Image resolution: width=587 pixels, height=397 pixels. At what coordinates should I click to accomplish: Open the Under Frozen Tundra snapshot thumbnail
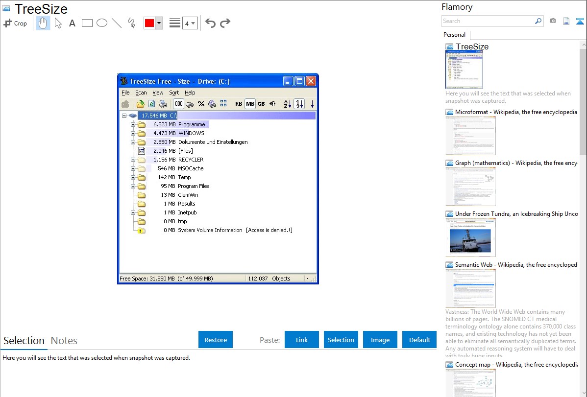tap(470, 237)
